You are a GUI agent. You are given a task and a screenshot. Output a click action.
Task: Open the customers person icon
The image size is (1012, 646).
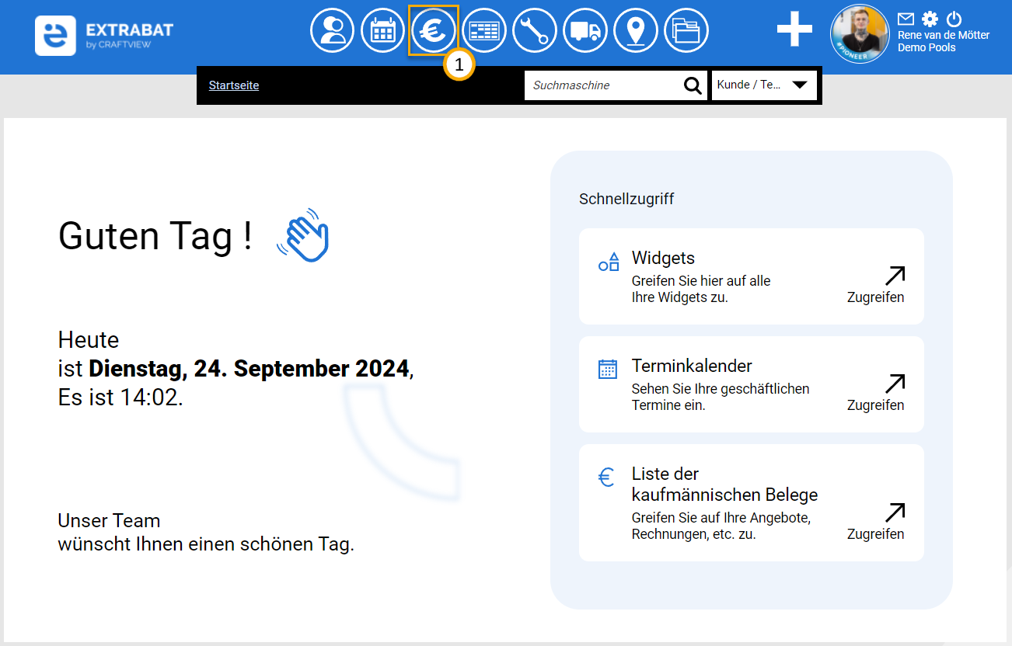332,31
